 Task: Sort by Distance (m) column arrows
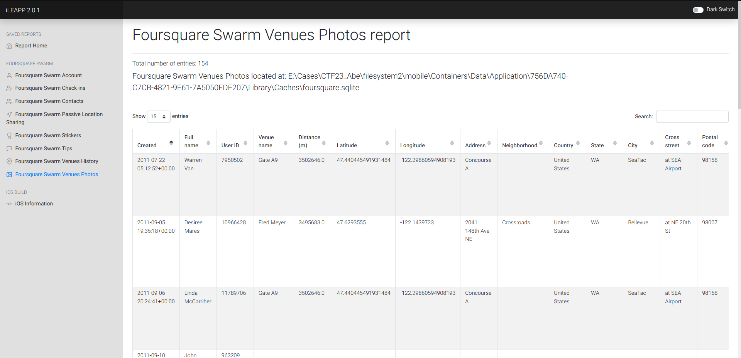(x=323, y=143)
